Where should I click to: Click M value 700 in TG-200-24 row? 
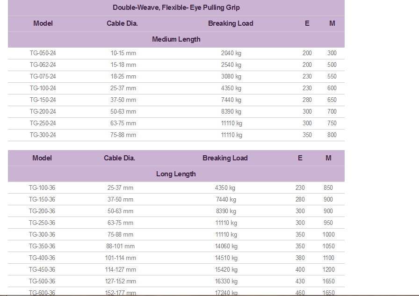pyautogui.click(x=332, y=112)
